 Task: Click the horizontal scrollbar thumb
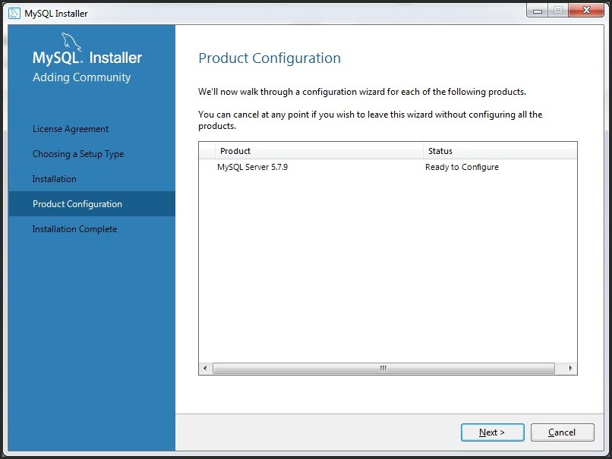[383, 368]
